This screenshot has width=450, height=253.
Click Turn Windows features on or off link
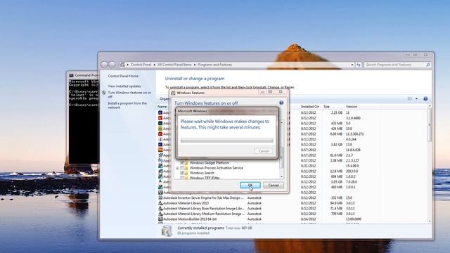tap(129, 95)
